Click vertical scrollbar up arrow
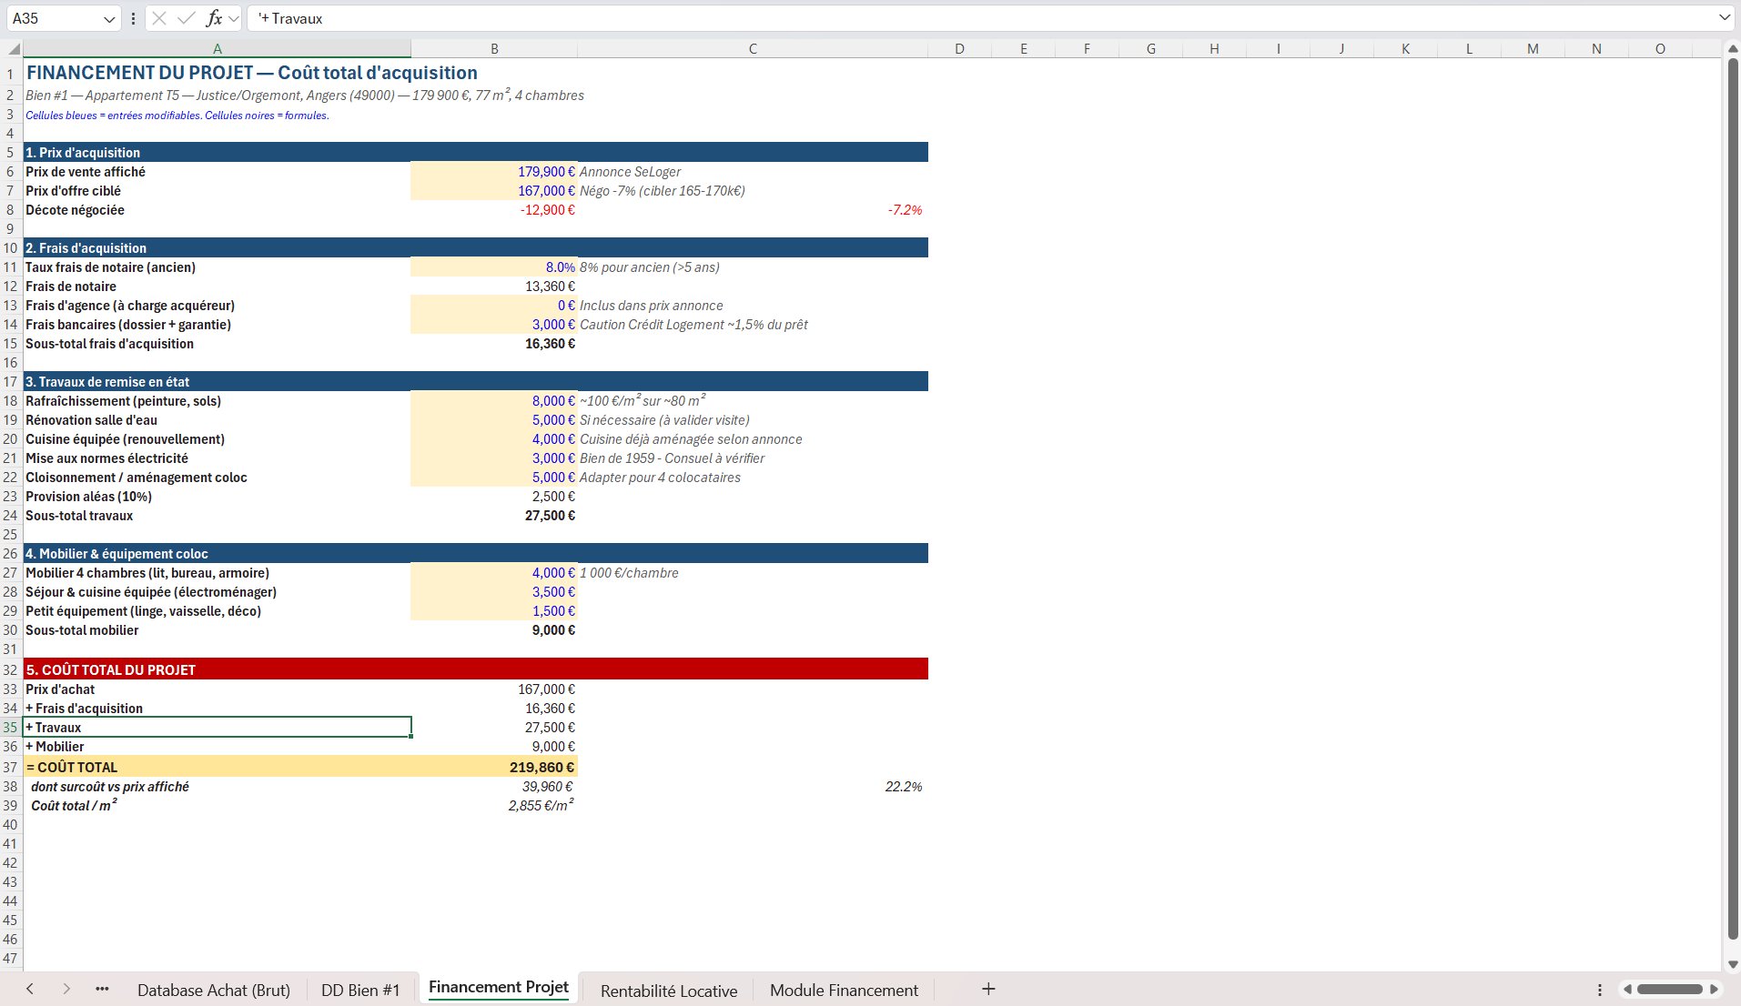This screenshot has height=1006, width=1741. [x=1733, y=49]
